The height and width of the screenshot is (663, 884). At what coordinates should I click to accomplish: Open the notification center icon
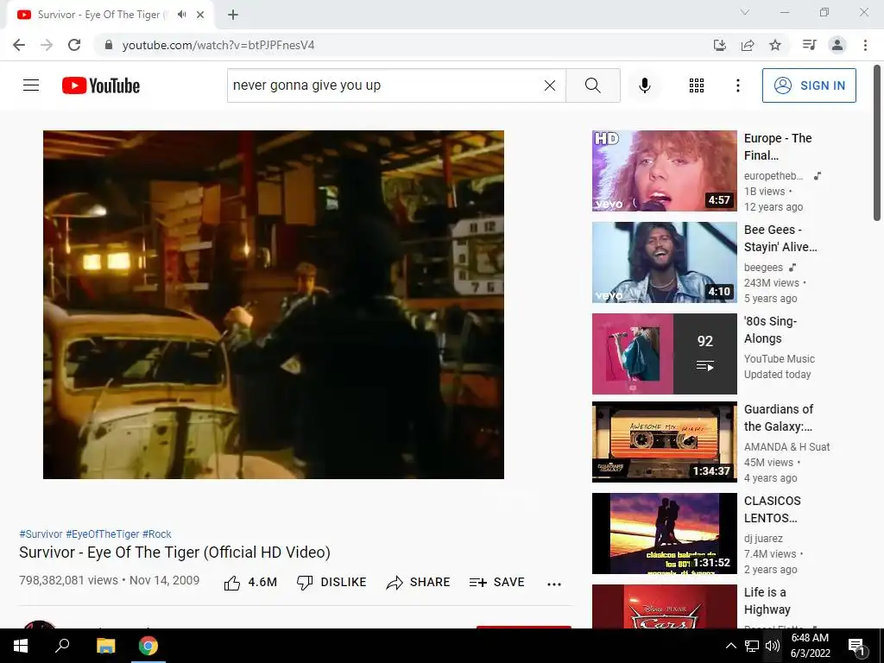tap(856, 647)
